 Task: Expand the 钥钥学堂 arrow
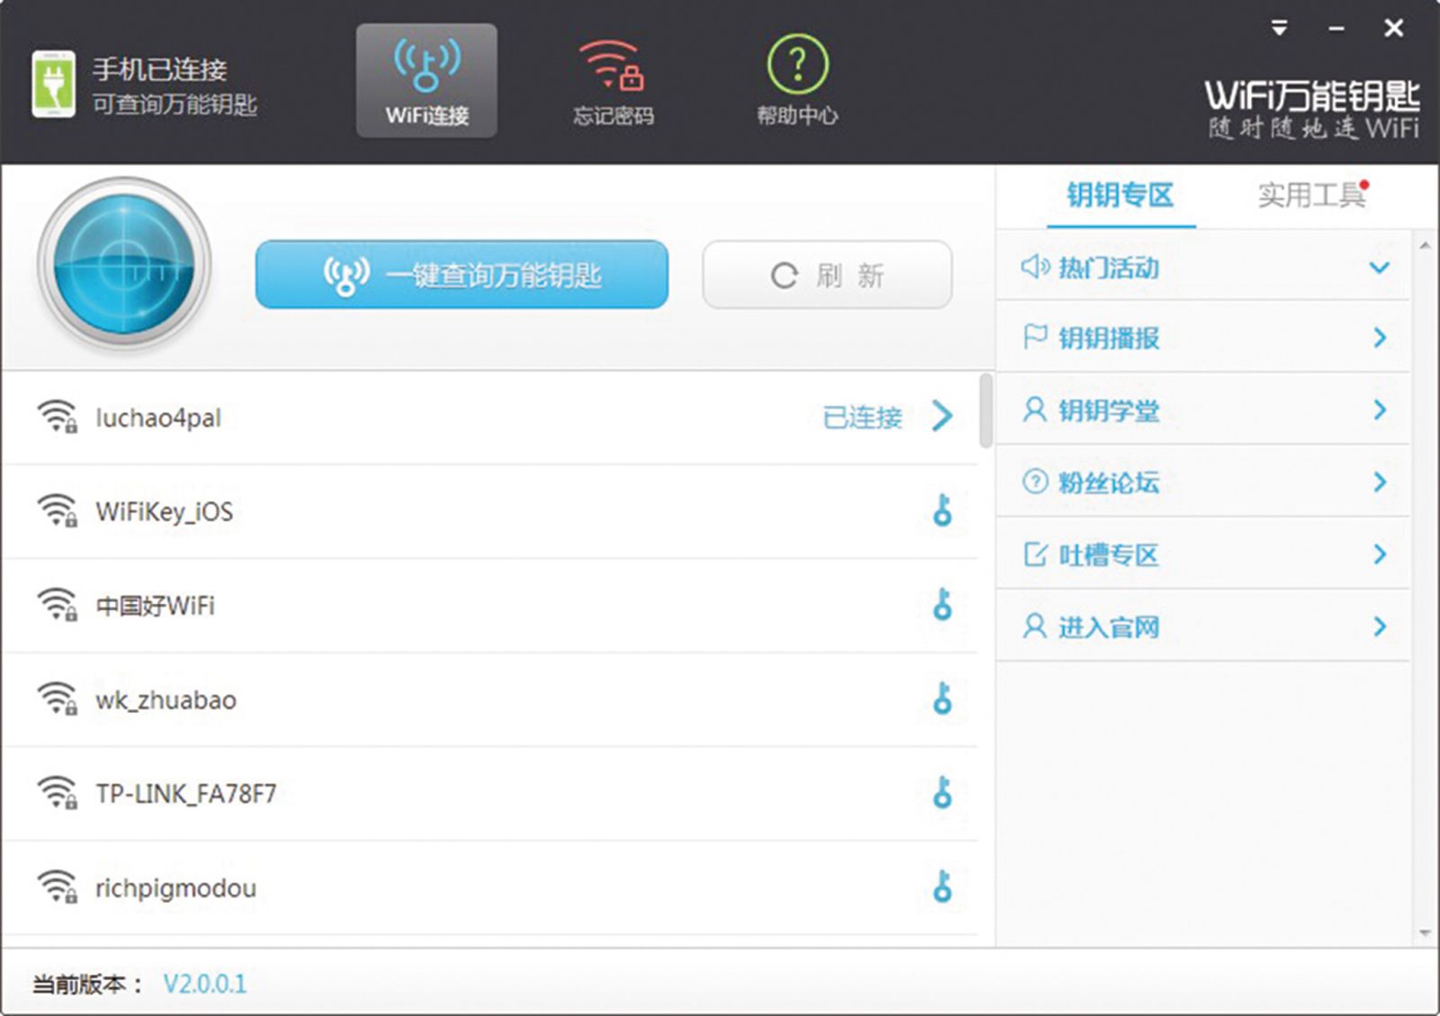(x=1380, y=410)
